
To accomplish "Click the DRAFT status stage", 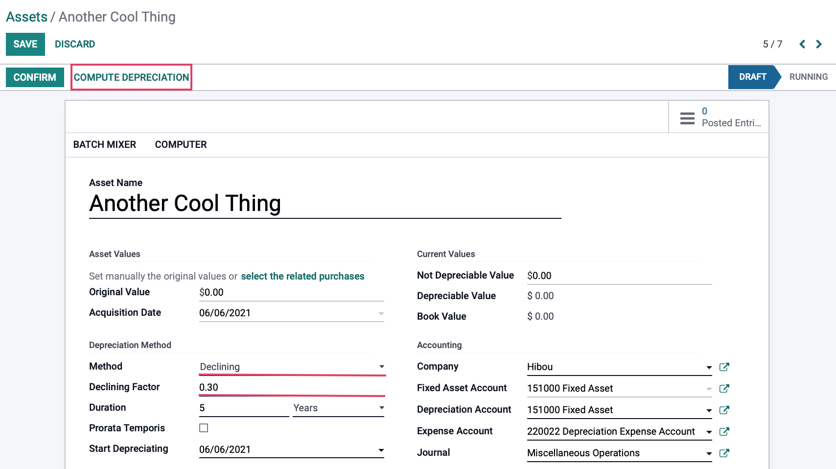I will point(753,77).
